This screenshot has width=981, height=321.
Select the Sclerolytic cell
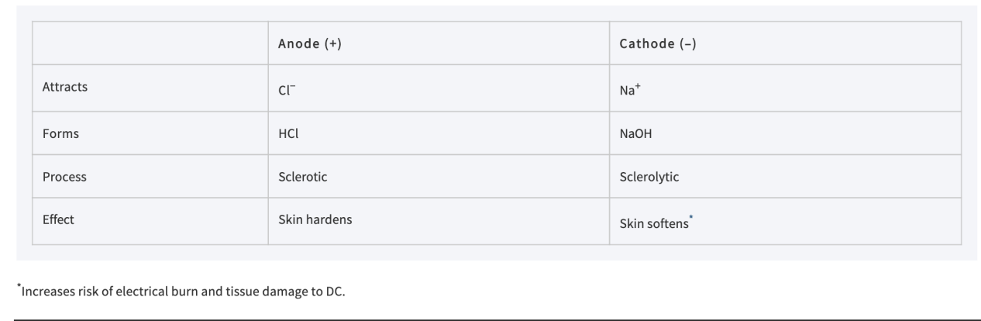coord(649,177)
